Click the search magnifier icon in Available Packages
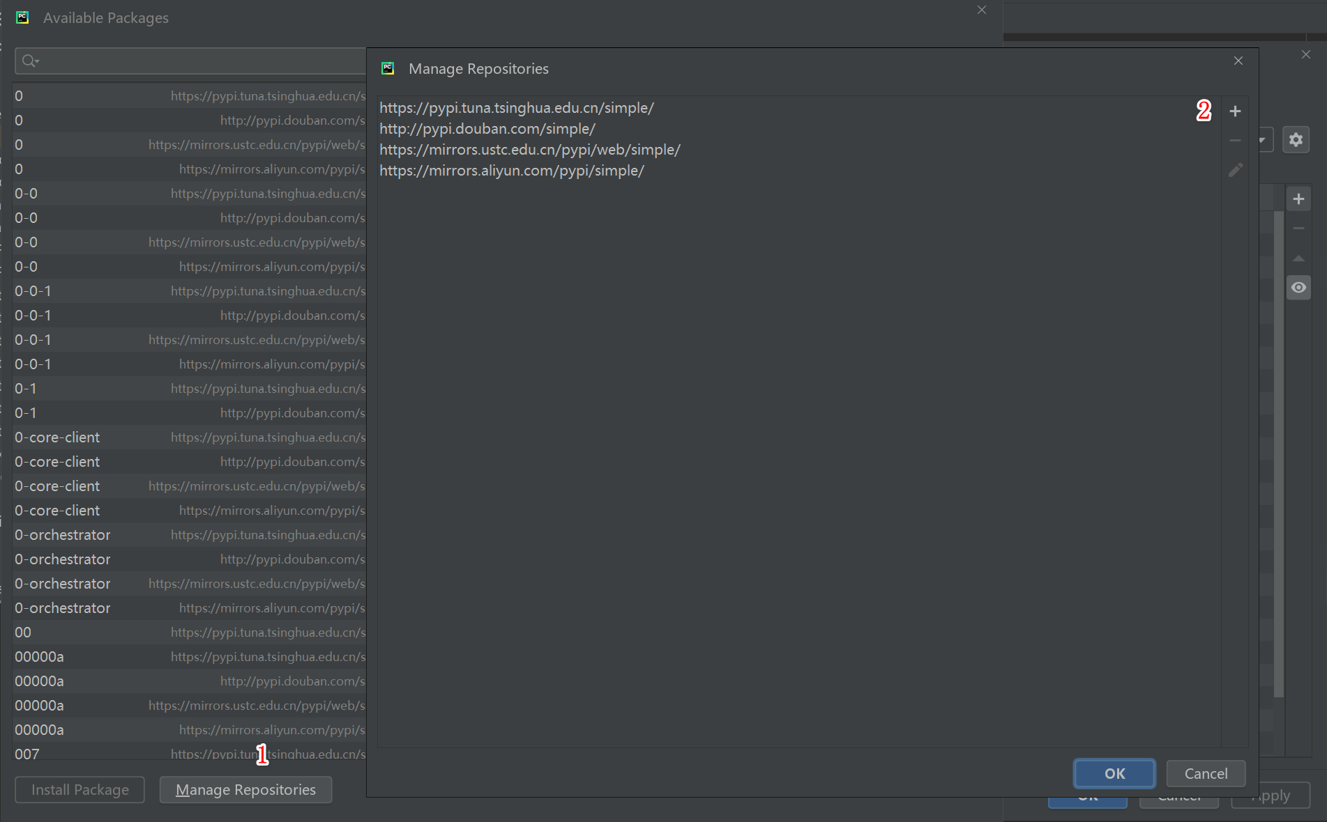Viewport: 1327px width, 822px height. [x=30, y=61]
